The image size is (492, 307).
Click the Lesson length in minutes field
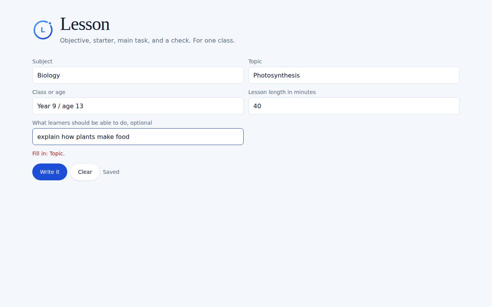tap(354, 106)
